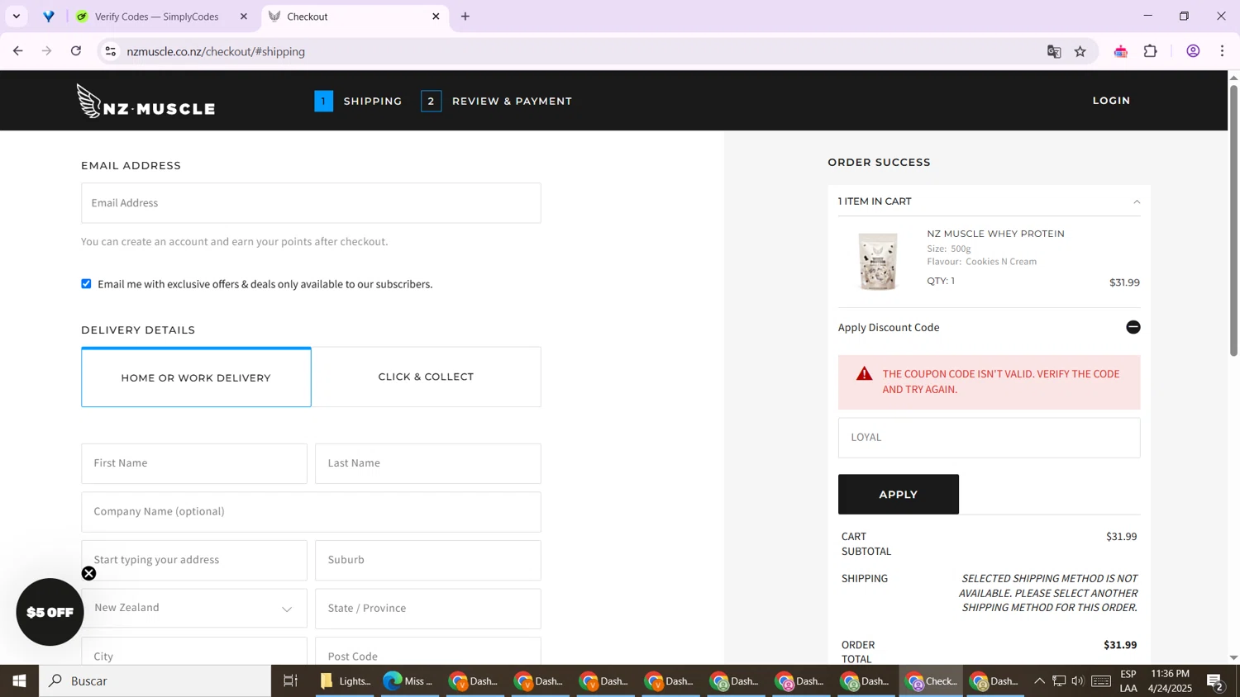Viewport: 1240px width, 697px height.
Task: Select Home or Work Delivery tab
Action: coord(196,377)
